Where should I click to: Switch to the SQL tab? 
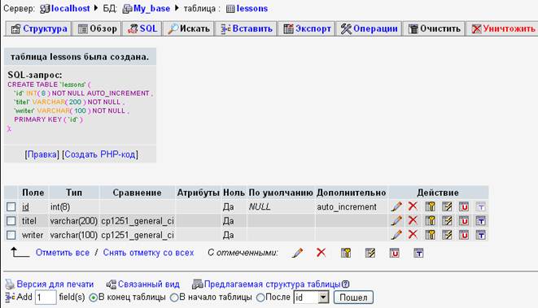142,28
